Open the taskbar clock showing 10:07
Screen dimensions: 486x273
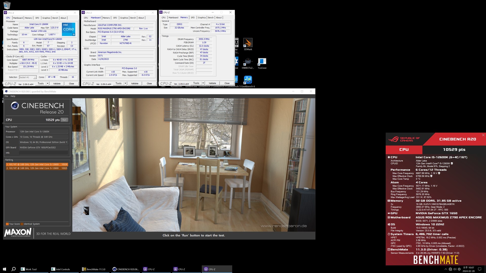pyautogui.click(x=469, y=269)
